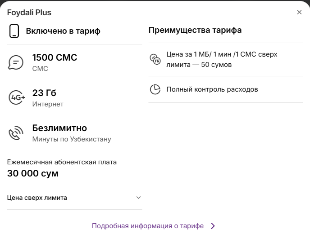Click the Foydali Plus title
Image resolution: width=310 pixels, height=238 pixels.
(x=29, y=12)
